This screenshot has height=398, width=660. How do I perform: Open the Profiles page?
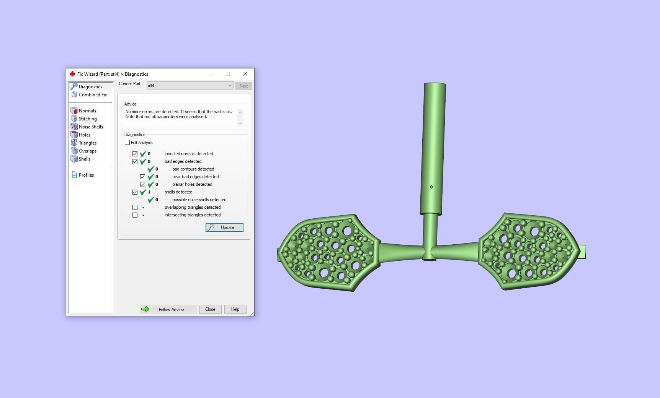tap(86, 175)
